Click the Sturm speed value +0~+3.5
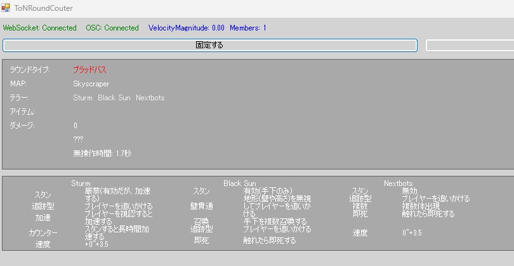This screenshot has height=266, width=514. tap(96, 244)
